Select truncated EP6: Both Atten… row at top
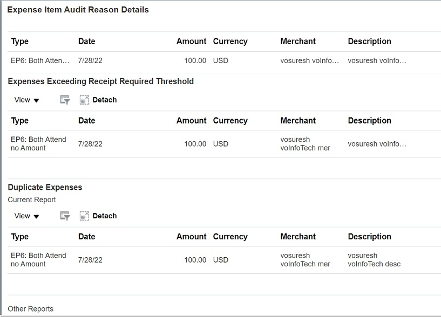Viewport: 441px width, 317px height. pyautogui.click(x=224, y=61)
